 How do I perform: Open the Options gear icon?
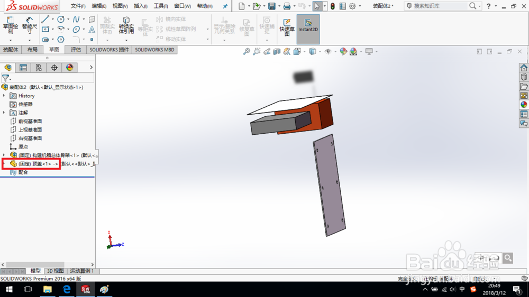coord(352,6)
